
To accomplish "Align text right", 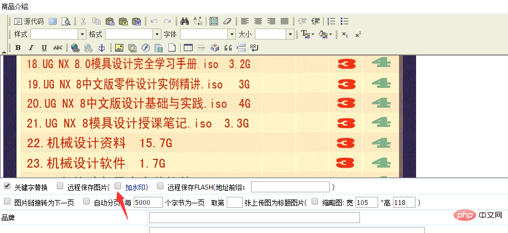I will pos(271,21).
